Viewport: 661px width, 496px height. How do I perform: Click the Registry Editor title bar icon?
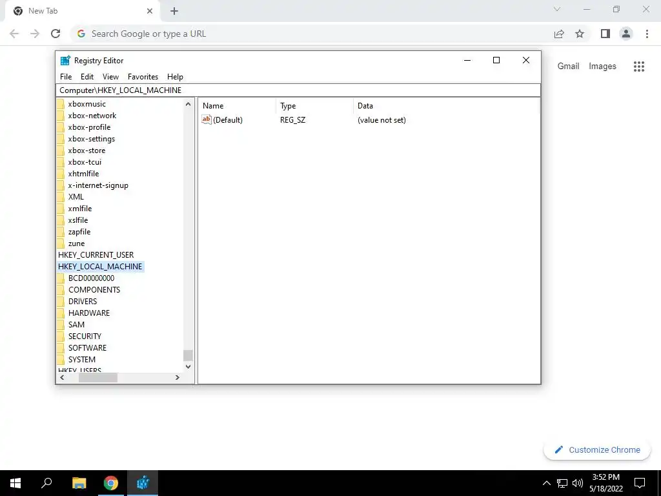pos(65,60)
